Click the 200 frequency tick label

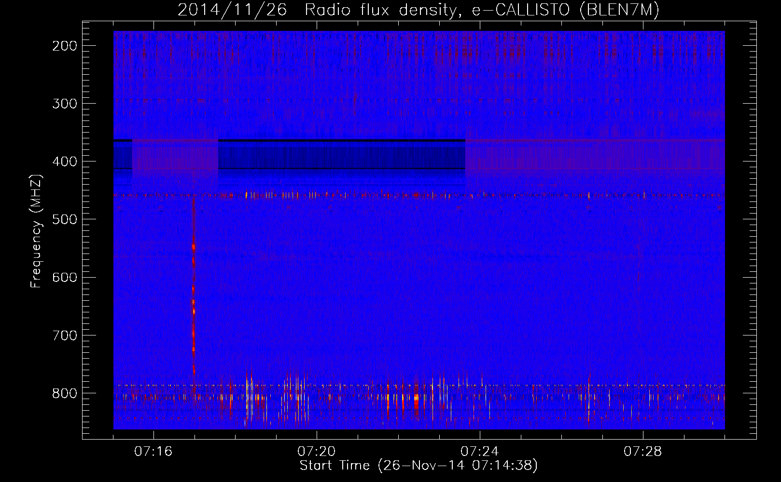pos(64,46)
